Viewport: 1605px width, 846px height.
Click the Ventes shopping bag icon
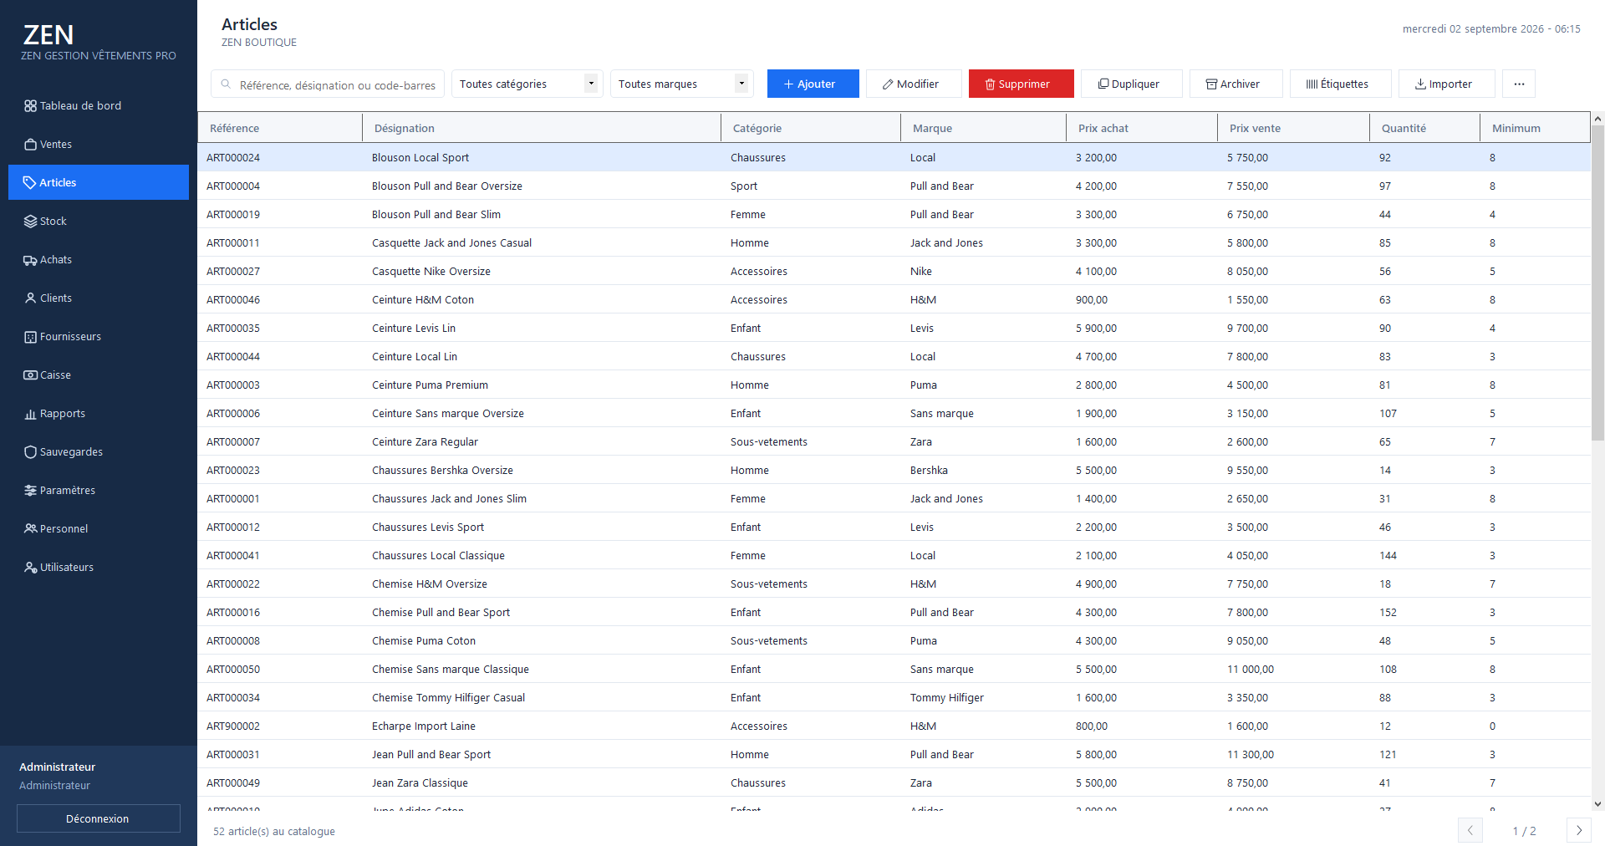coord(30,145)
